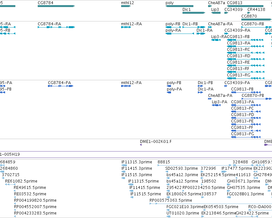This screenshot has height=218, width=272.
Task: Click the mthl12-PA protein label
Action: pyautogui.click(x=131, y=83)
